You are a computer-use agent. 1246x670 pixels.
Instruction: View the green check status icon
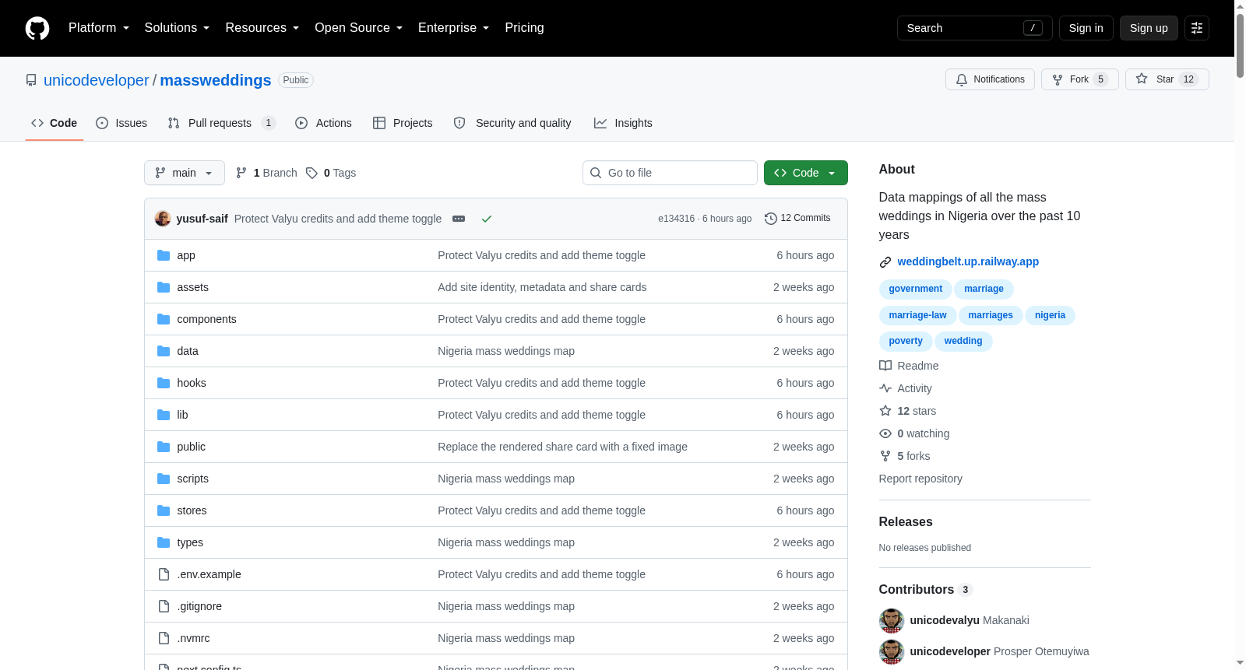point(487,219)
